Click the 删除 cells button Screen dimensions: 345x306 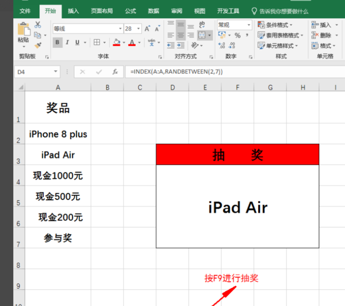click(324, 35)
